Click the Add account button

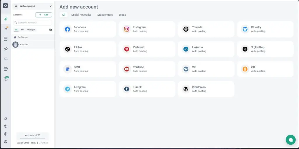(44, 15)
